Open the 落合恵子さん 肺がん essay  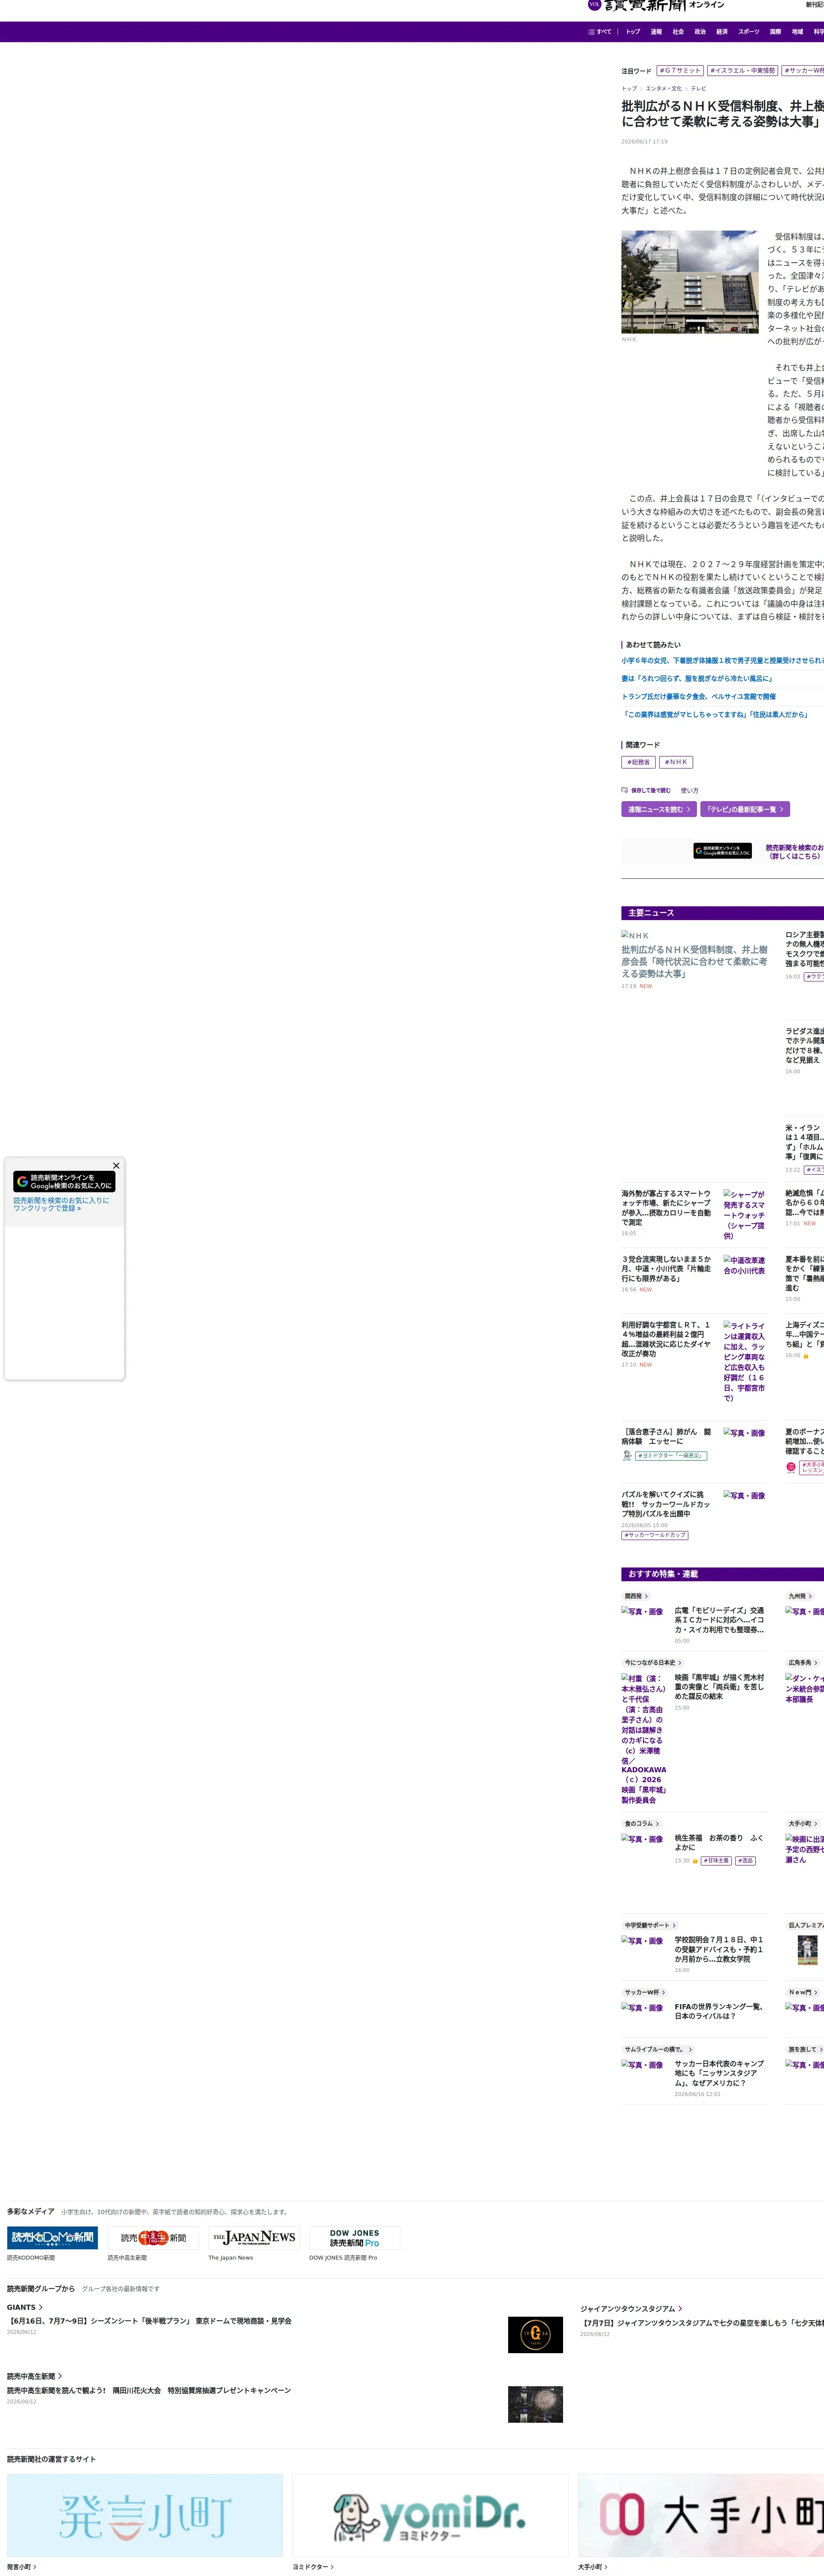[666, 1437]
